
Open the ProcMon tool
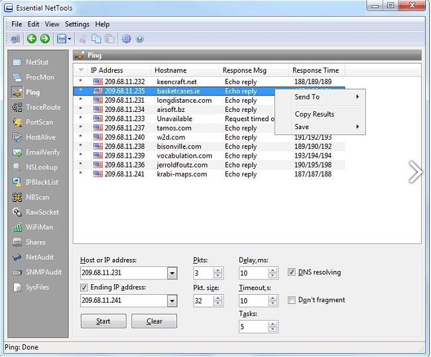coord(34,77)
